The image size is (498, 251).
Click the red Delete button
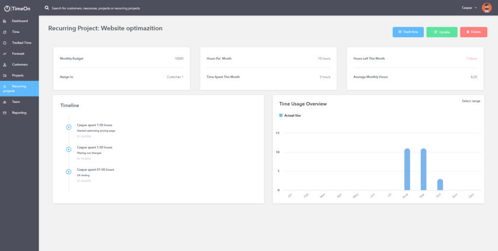click(474, 32)
